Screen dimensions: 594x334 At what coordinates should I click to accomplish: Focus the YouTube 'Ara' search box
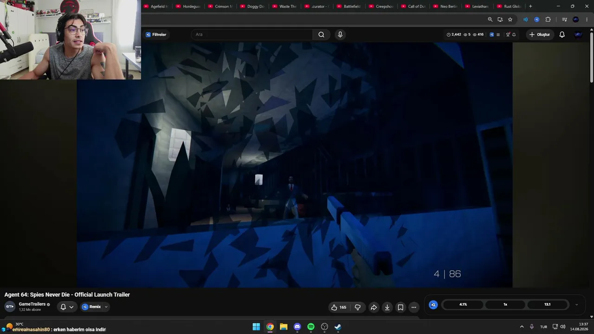[252, 34]
